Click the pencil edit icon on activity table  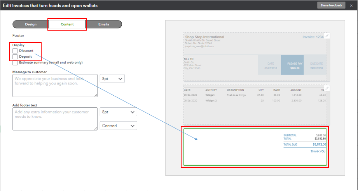coord(327,88)
